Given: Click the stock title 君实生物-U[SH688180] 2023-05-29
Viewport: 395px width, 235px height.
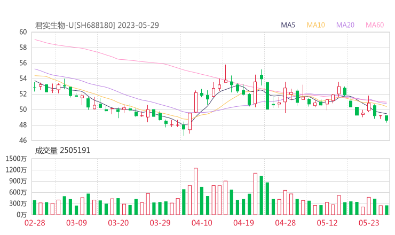Looking at the screenshot, I should pos(97,26).
